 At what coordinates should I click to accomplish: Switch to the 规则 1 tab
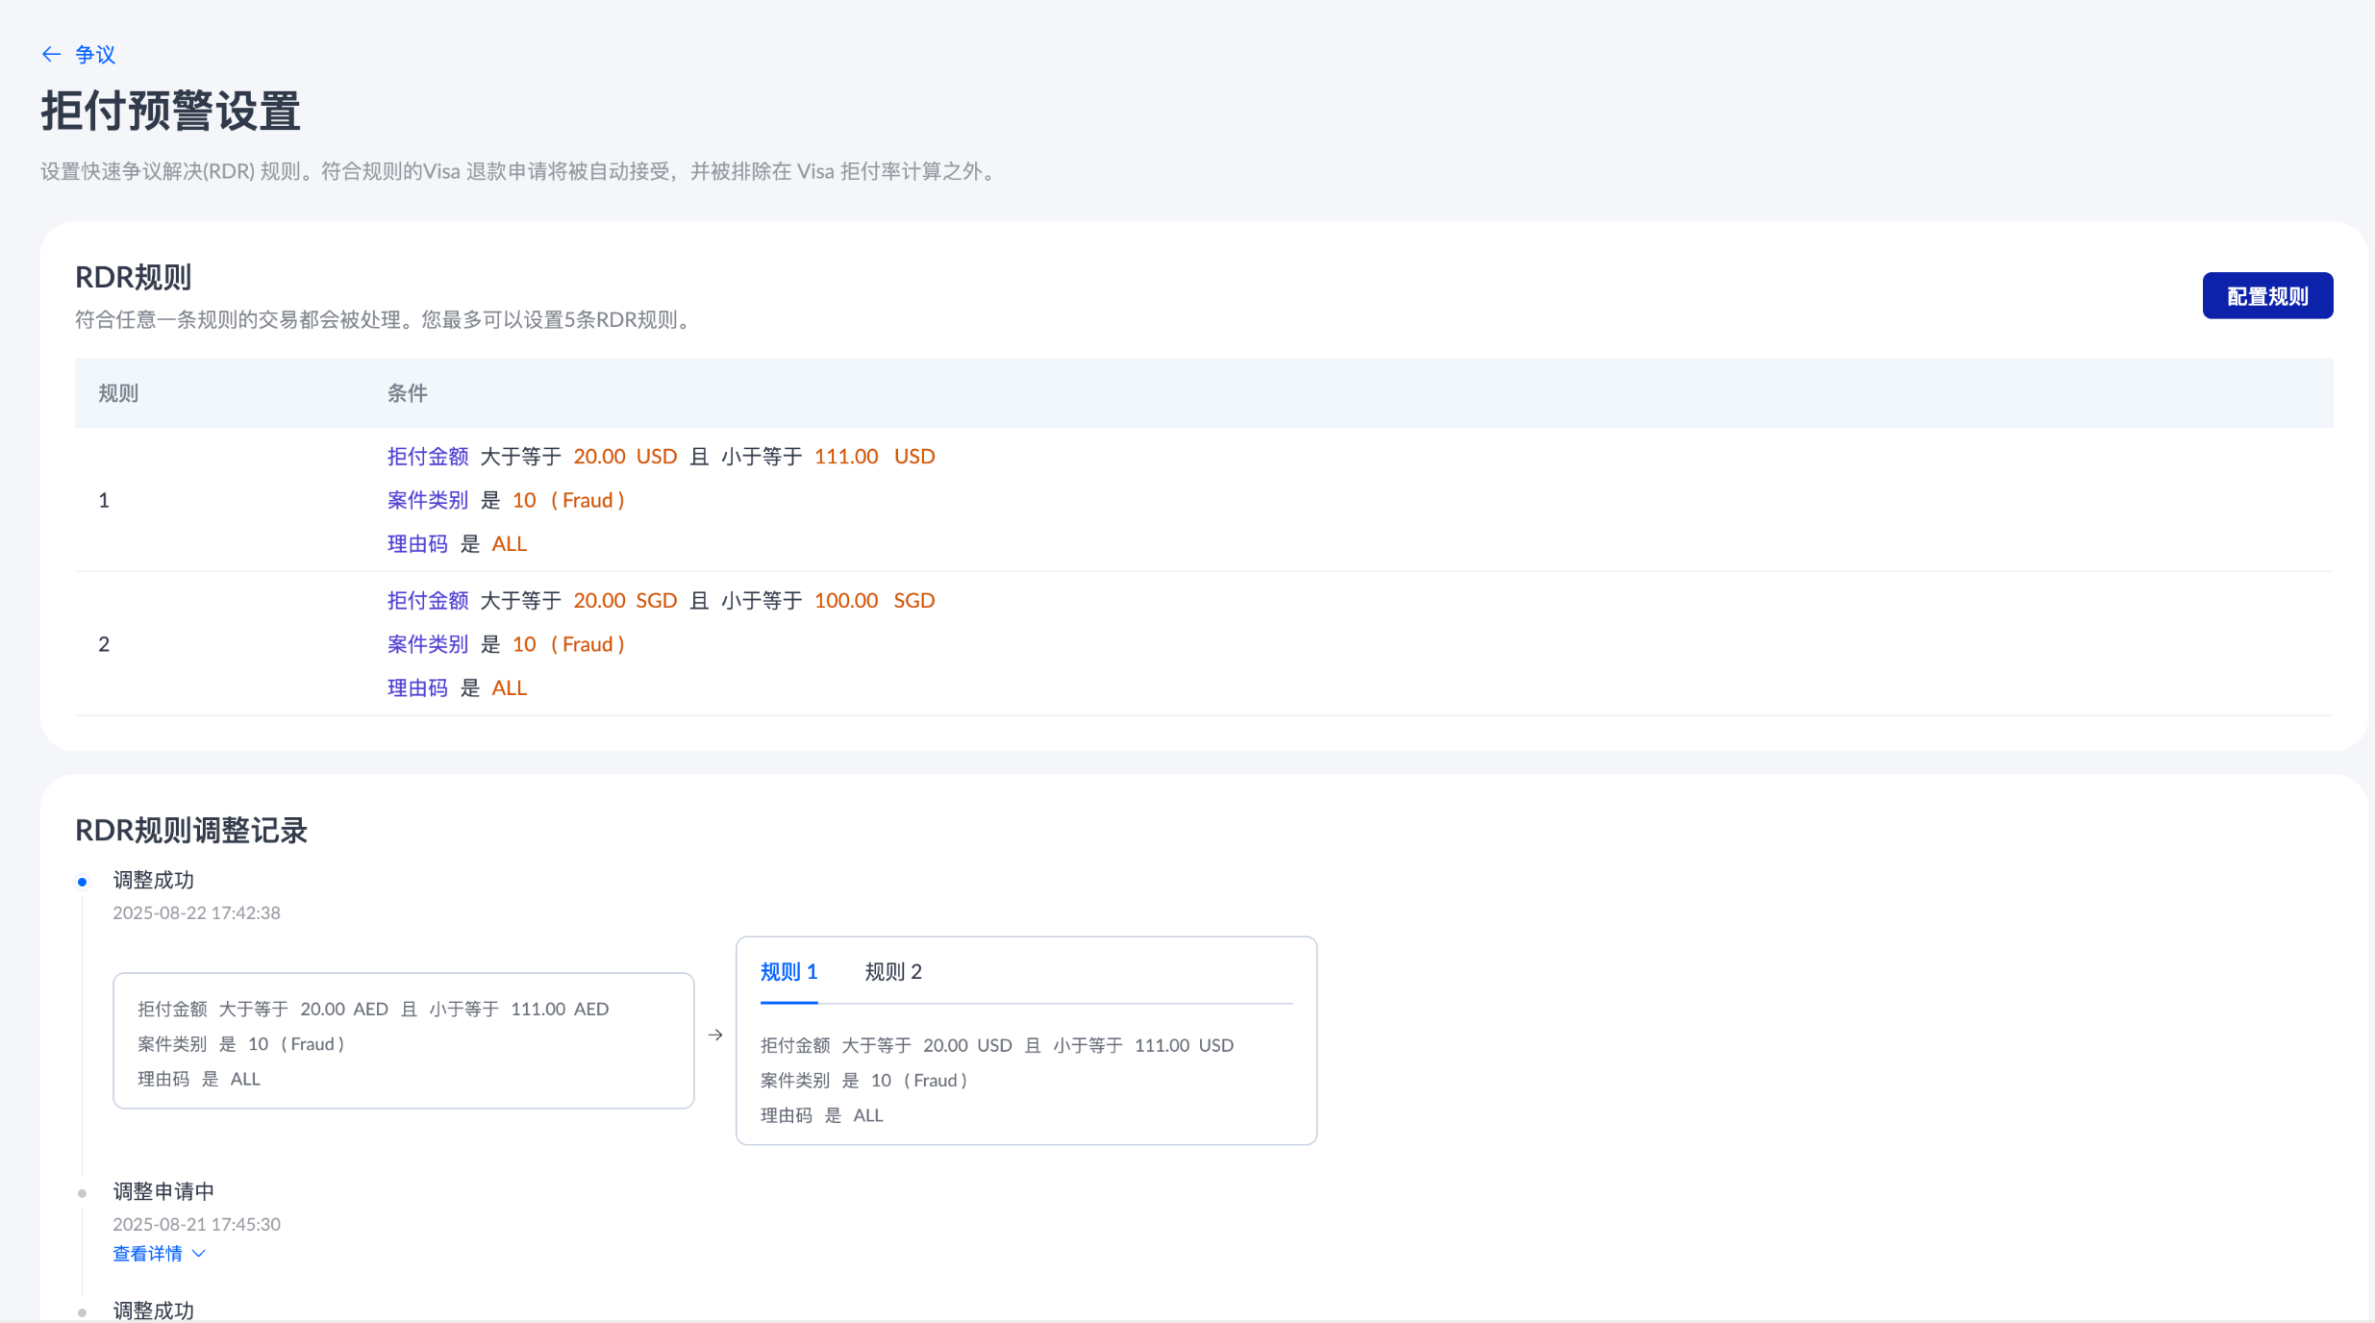[788, 972]
